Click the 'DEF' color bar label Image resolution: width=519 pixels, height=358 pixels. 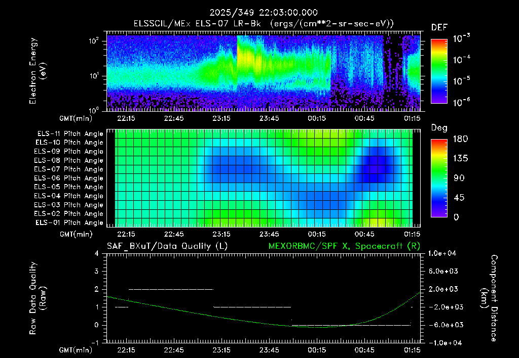click(439, 28)
